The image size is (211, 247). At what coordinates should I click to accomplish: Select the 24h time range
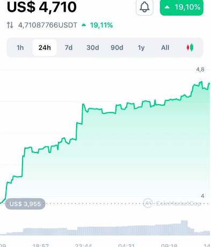(45, 48)
